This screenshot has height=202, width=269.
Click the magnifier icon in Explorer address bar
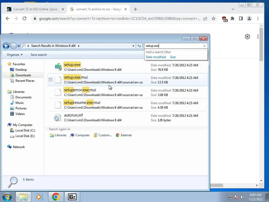point(24,46)
